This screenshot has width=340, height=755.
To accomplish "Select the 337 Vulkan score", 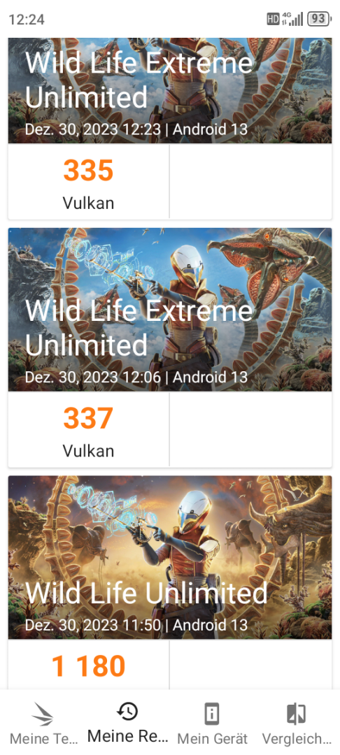I will click(89, 429).
